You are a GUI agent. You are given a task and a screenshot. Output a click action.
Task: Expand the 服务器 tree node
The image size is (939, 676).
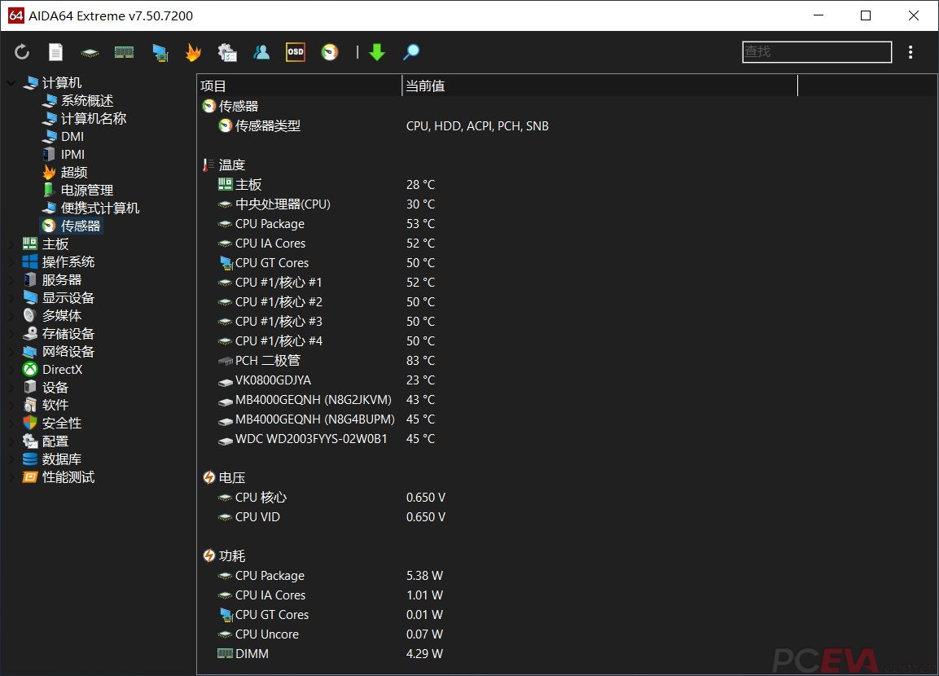pos(11,280)
